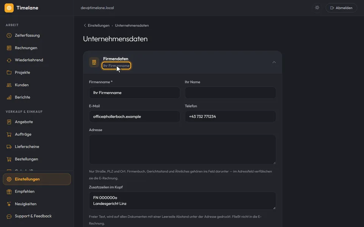Image resolution: width=364 pixels, height=227 pixels.
Task: Go back using the breadcrumb arrow
Action: 85,25
